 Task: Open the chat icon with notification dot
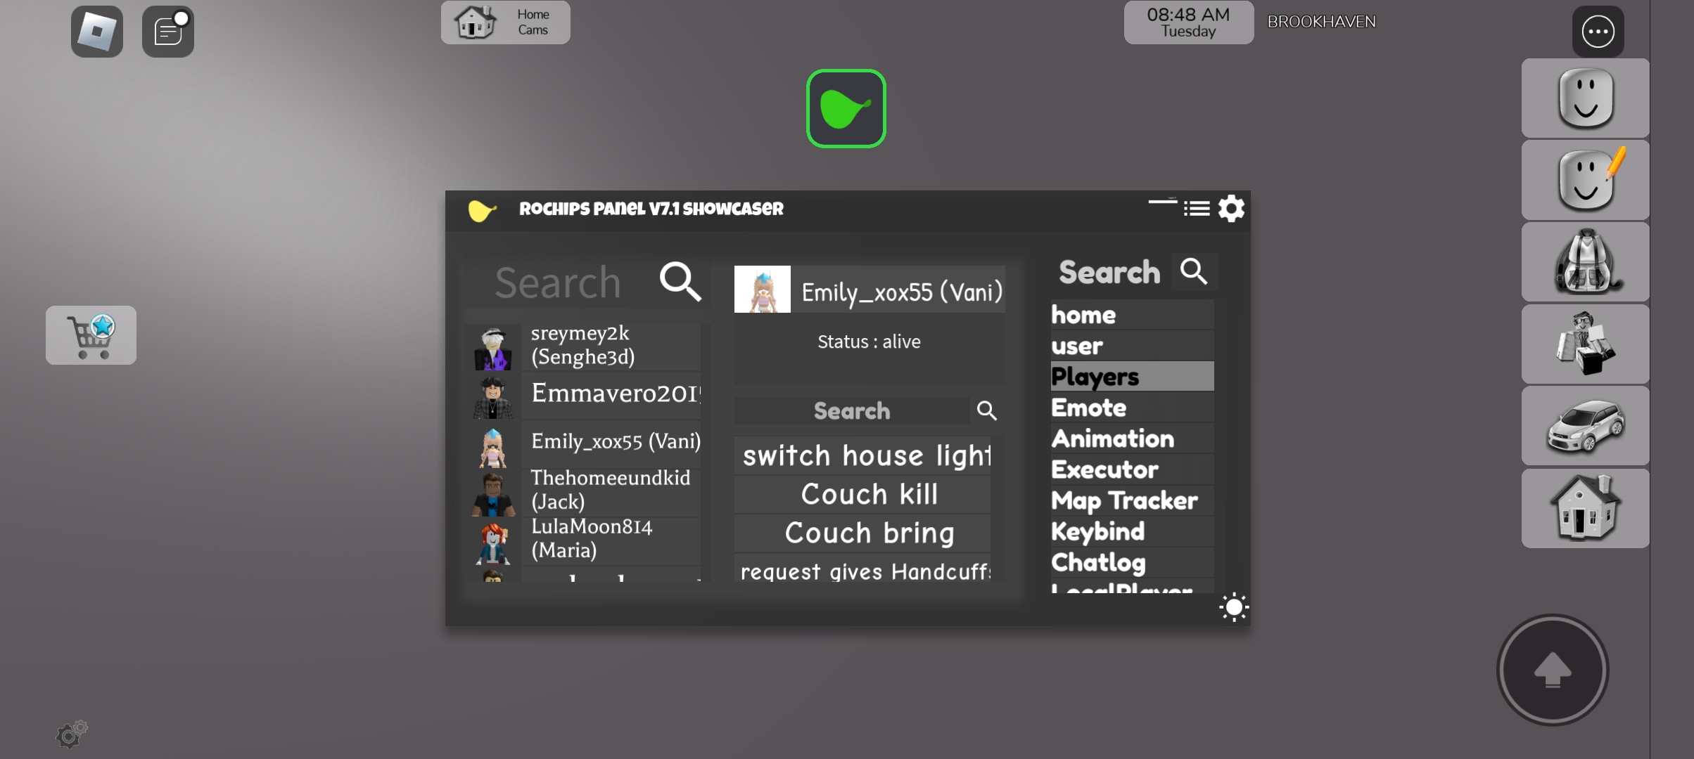pos(168,32)
